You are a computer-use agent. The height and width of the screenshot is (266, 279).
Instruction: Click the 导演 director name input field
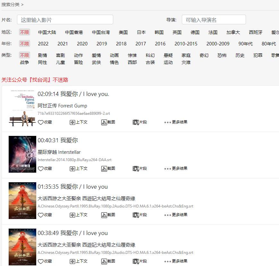tap(214, 20)
